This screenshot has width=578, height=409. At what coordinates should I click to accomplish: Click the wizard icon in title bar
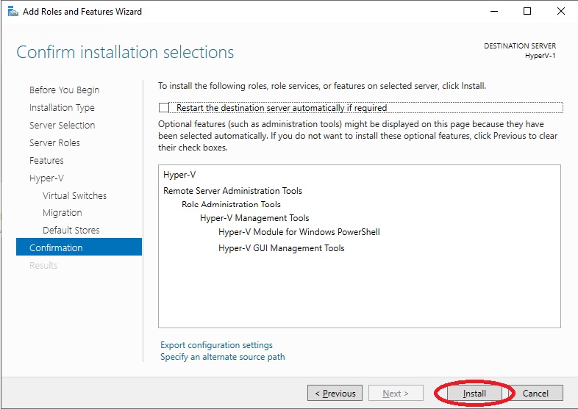(x=13, y=12)
